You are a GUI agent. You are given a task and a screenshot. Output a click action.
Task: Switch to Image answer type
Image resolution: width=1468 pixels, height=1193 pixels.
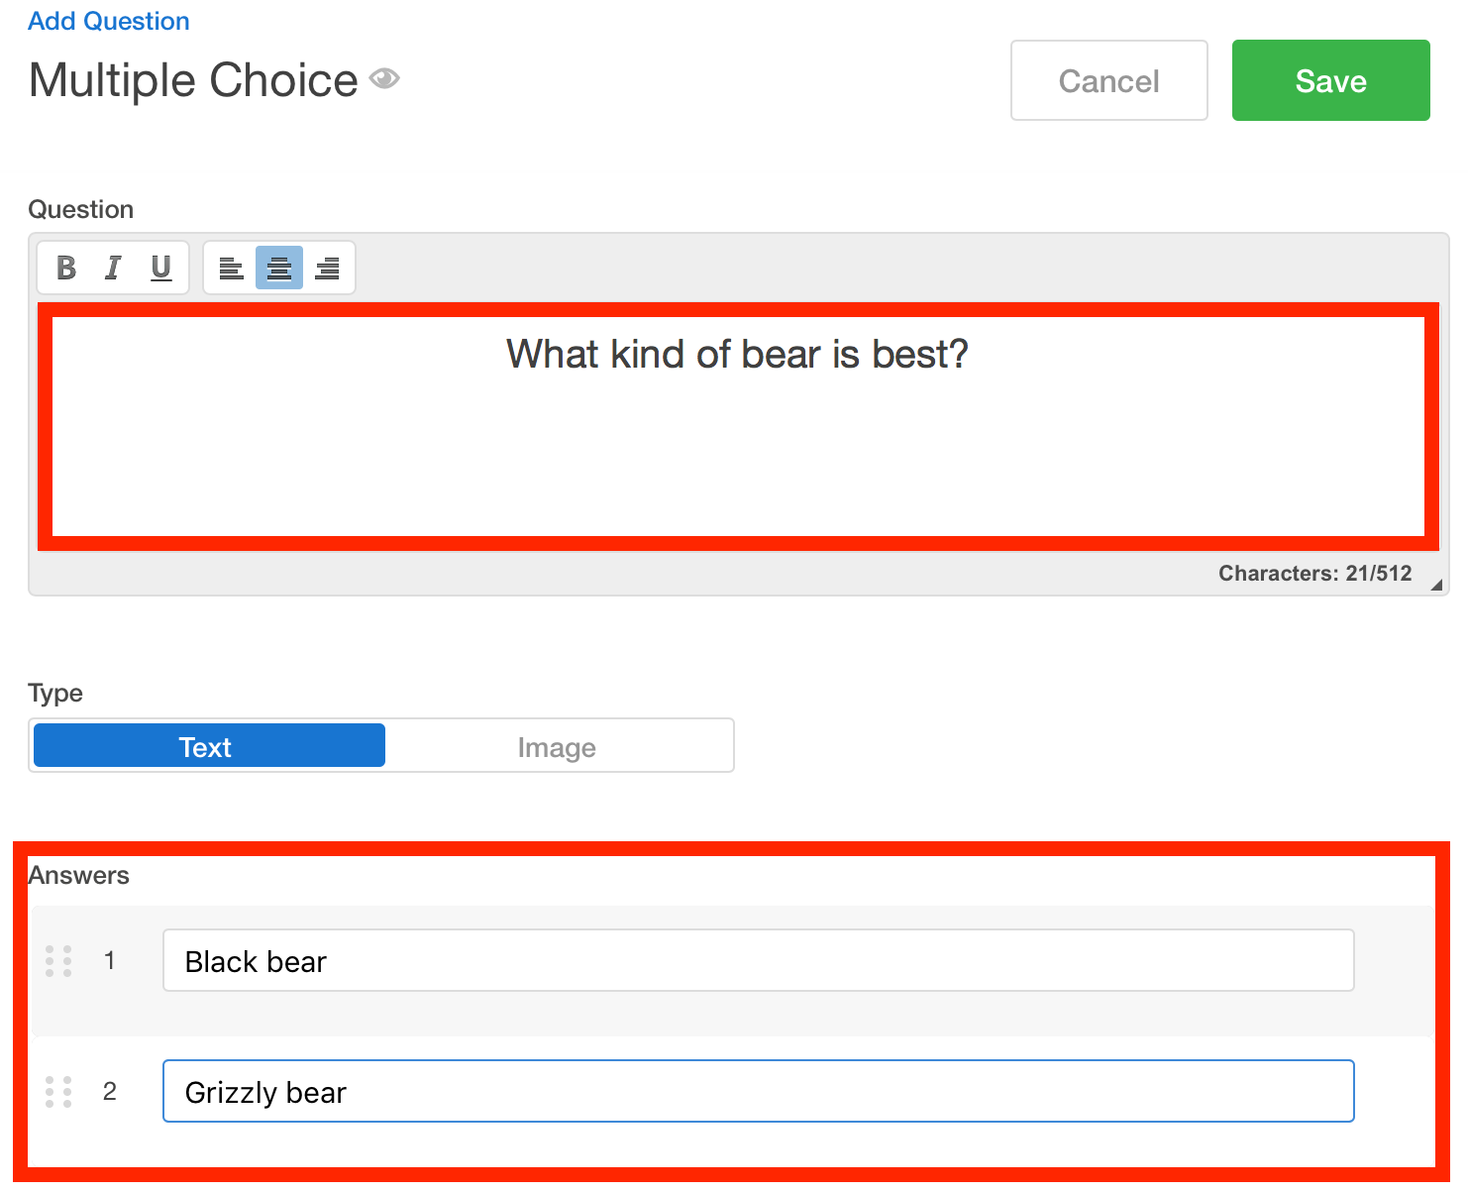click(x=557, y=746)
